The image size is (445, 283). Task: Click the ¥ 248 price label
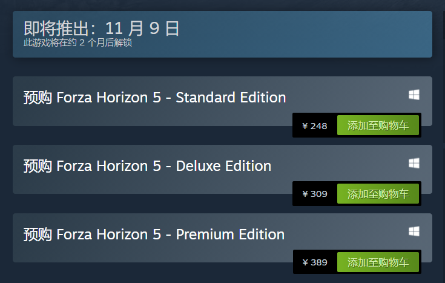tap(315, 126)
